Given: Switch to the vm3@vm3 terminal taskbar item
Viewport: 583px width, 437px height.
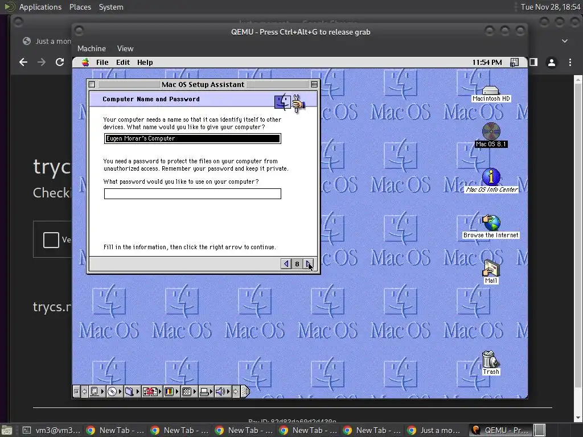Looking at the screenshot, I should pyautogui.click(x=52, y=430).
